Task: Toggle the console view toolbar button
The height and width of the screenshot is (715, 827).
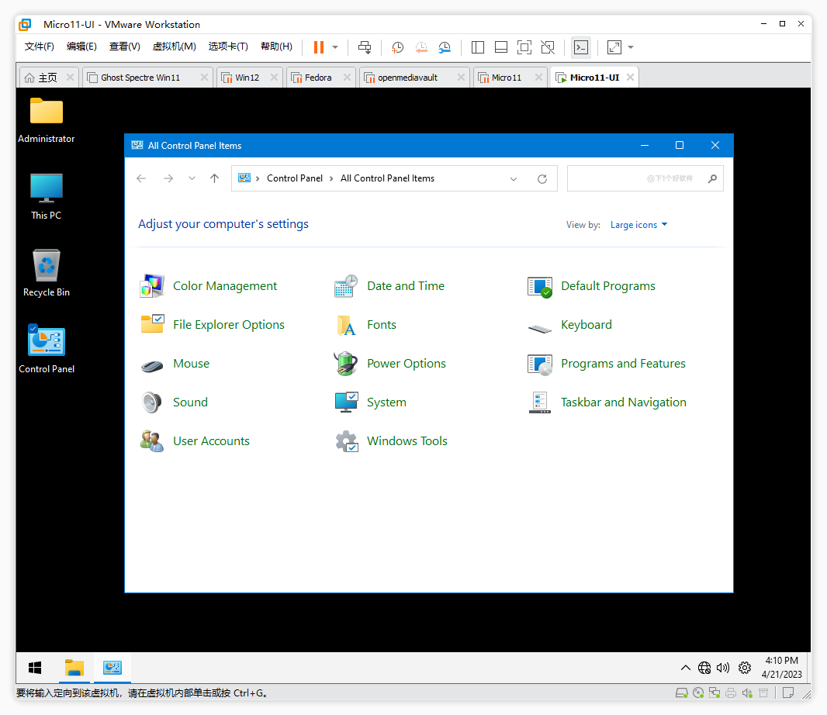Action: (580, 47)
